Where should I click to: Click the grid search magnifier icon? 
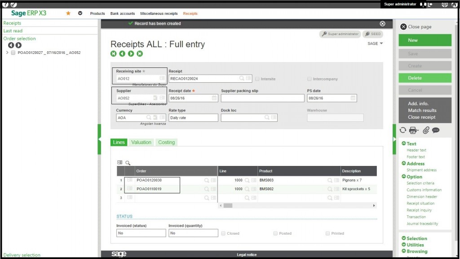128,163
